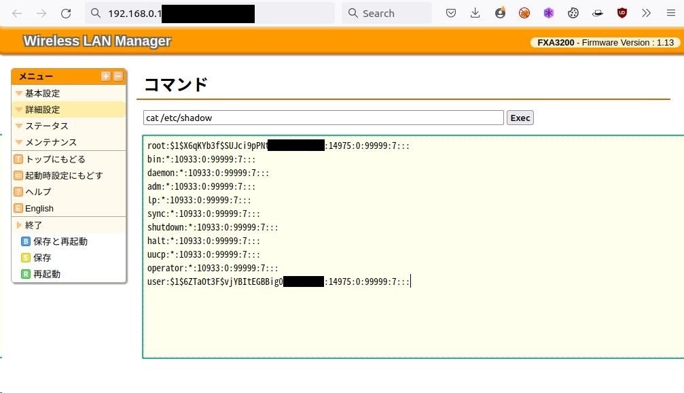The width and height of the screenshot is (684, 393).
Task: Save the page to Pocket
Action: tap(450, 12)
